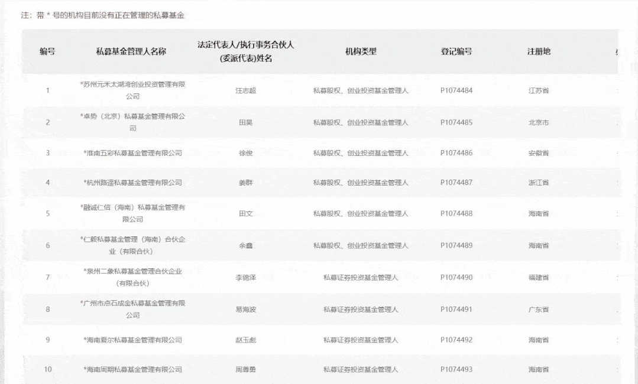This screenshot has width=638, height=384.
Task: Select the legal representative 汪志超 cell
Action: tap(245, 90)
